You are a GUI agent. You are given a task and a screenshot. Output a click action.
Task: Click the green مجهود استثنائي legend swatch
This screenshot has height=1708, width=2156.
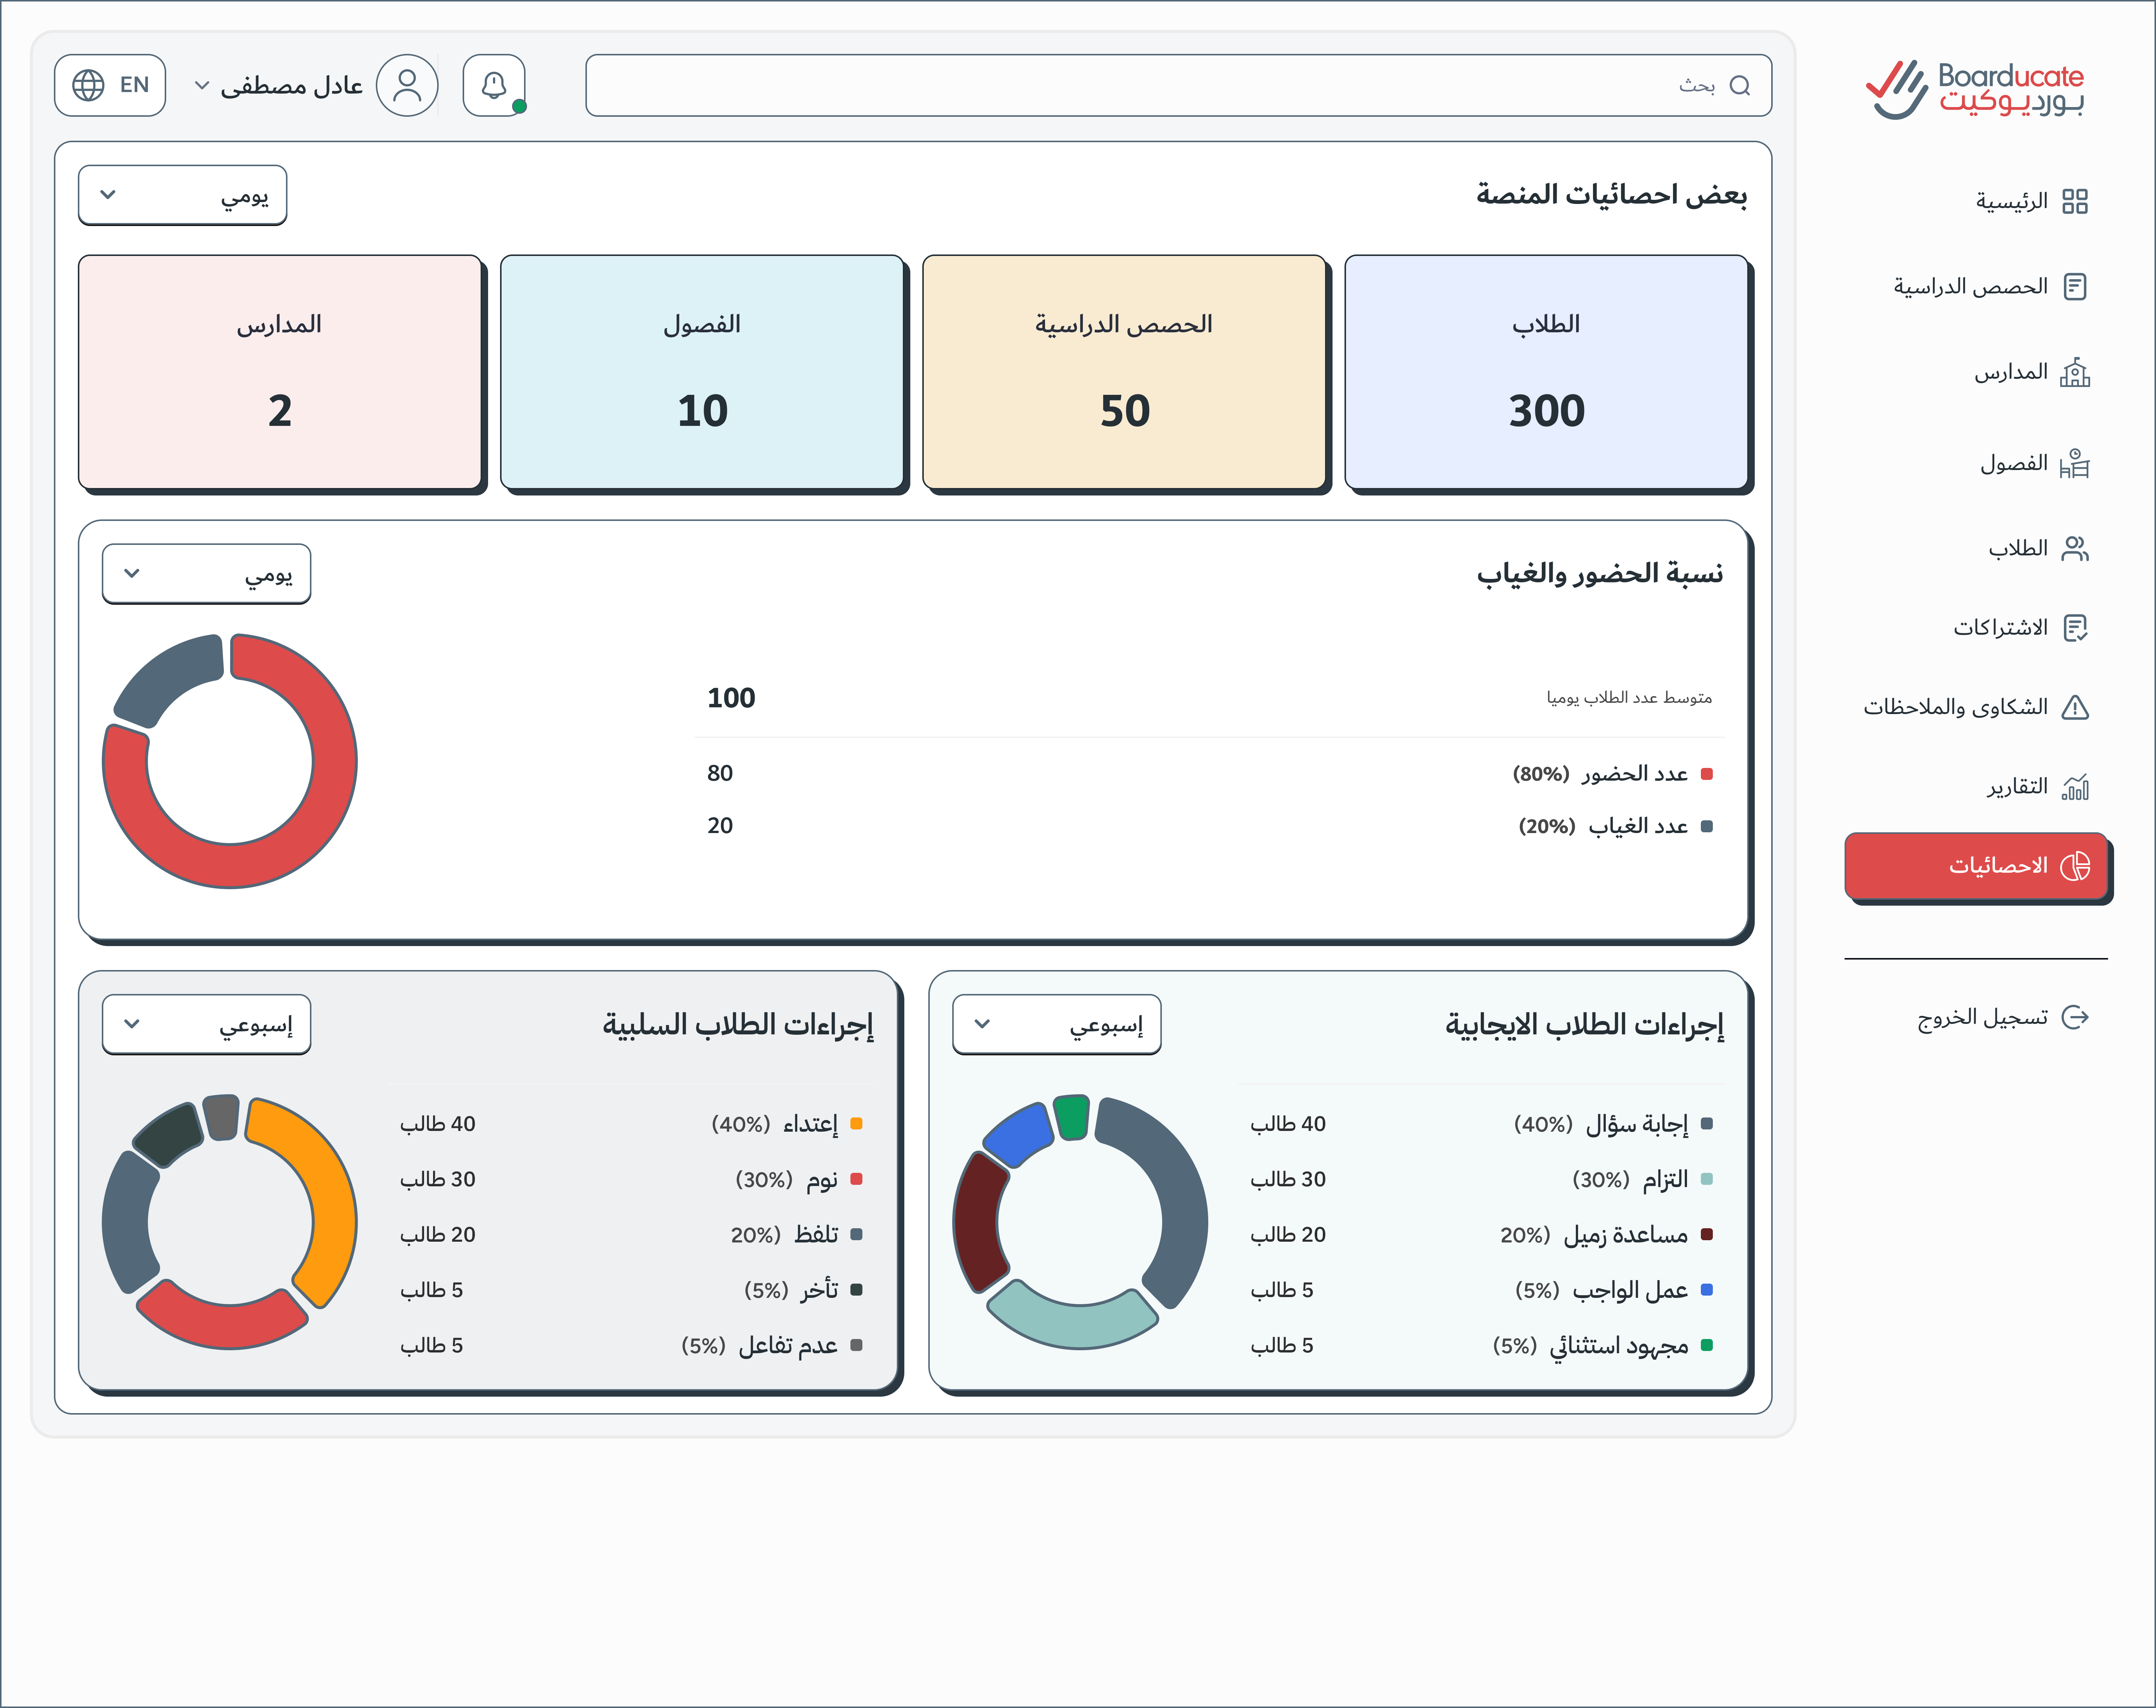[1707, 1345]
